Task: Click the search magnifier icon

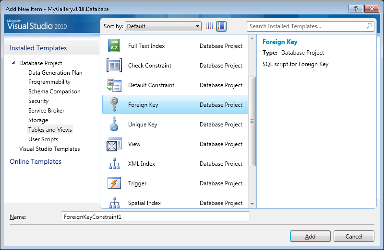Action: tap(369, 26)
